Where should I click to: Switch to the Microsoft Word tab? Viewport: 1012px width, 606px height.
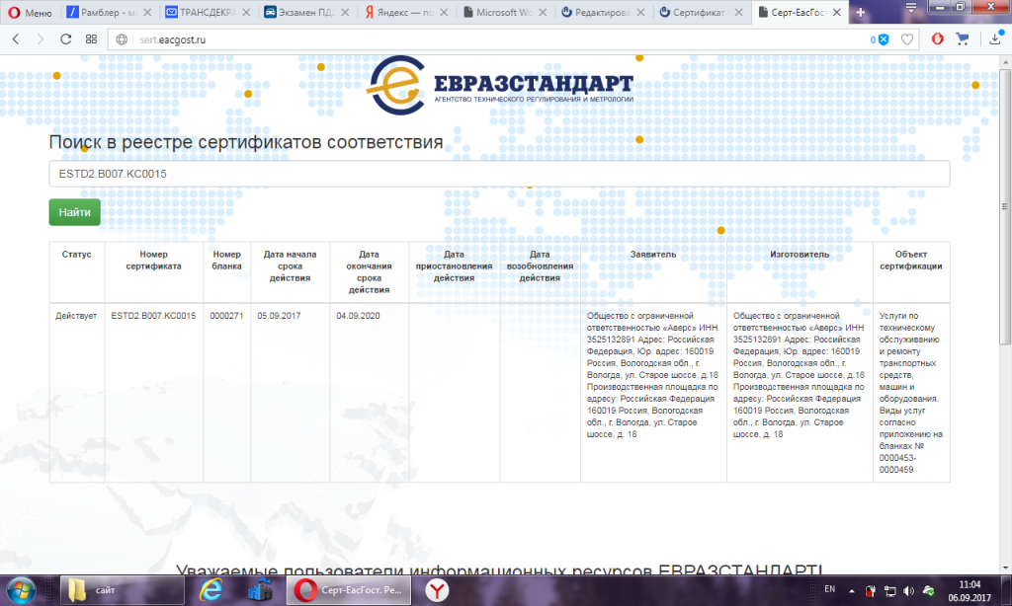(x=498, y=12)
